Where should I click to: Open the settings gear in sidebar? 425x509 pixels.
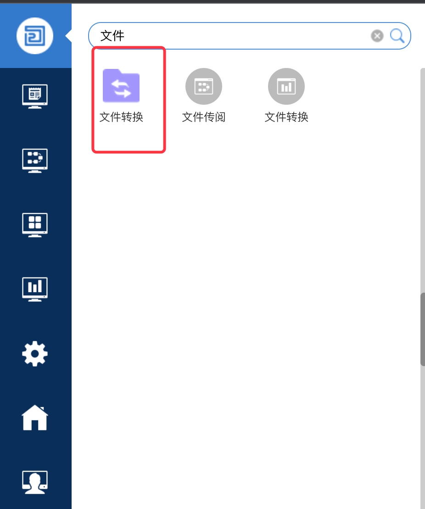pos(35,354)
